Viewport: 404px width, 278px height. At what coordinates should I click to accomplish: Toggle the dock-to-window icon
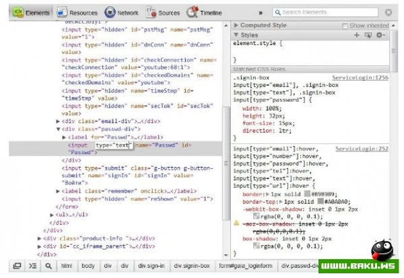coord(17,266)
